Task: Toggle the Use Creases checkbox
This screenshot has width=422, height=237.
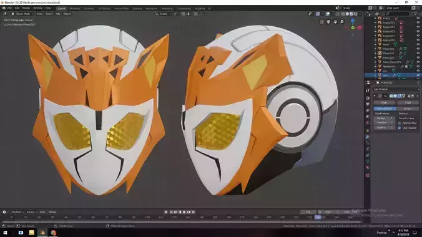Action: (x=400, y=128)
